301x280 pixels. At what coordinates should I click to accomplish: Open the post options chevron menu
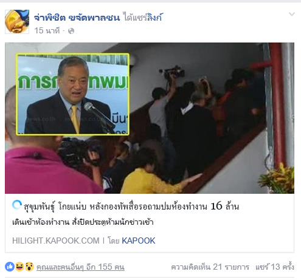pyautogui.click(x=292, y=14)
